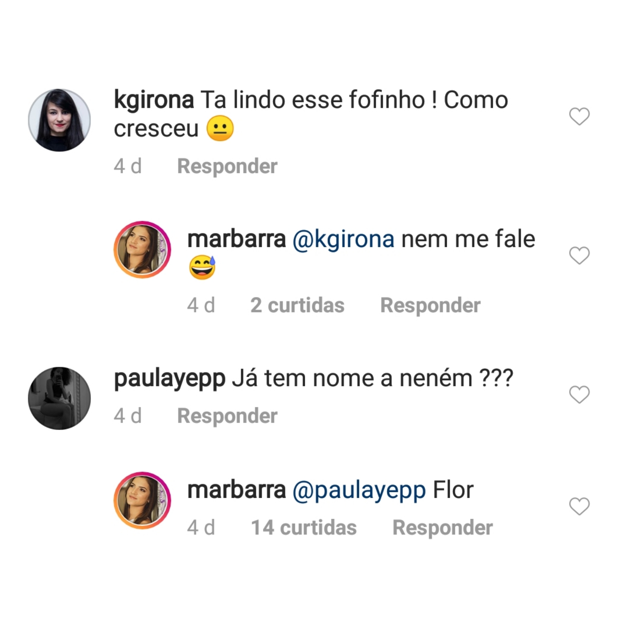
Task: View marbarra's story from 'Flor' reply avatar
Action: [x=142, y=500]
